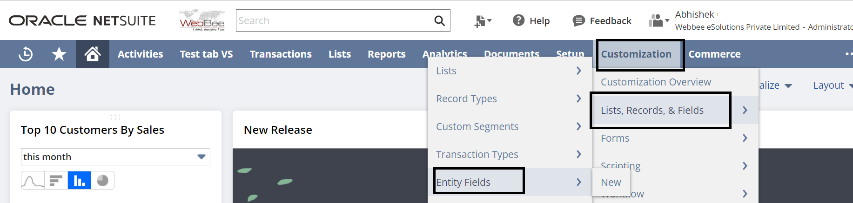Image resolution: width=853 pixels, height=203 pixels.
Task: Expand the Custom Segments submenu arrow
Action: coord(579,126)
